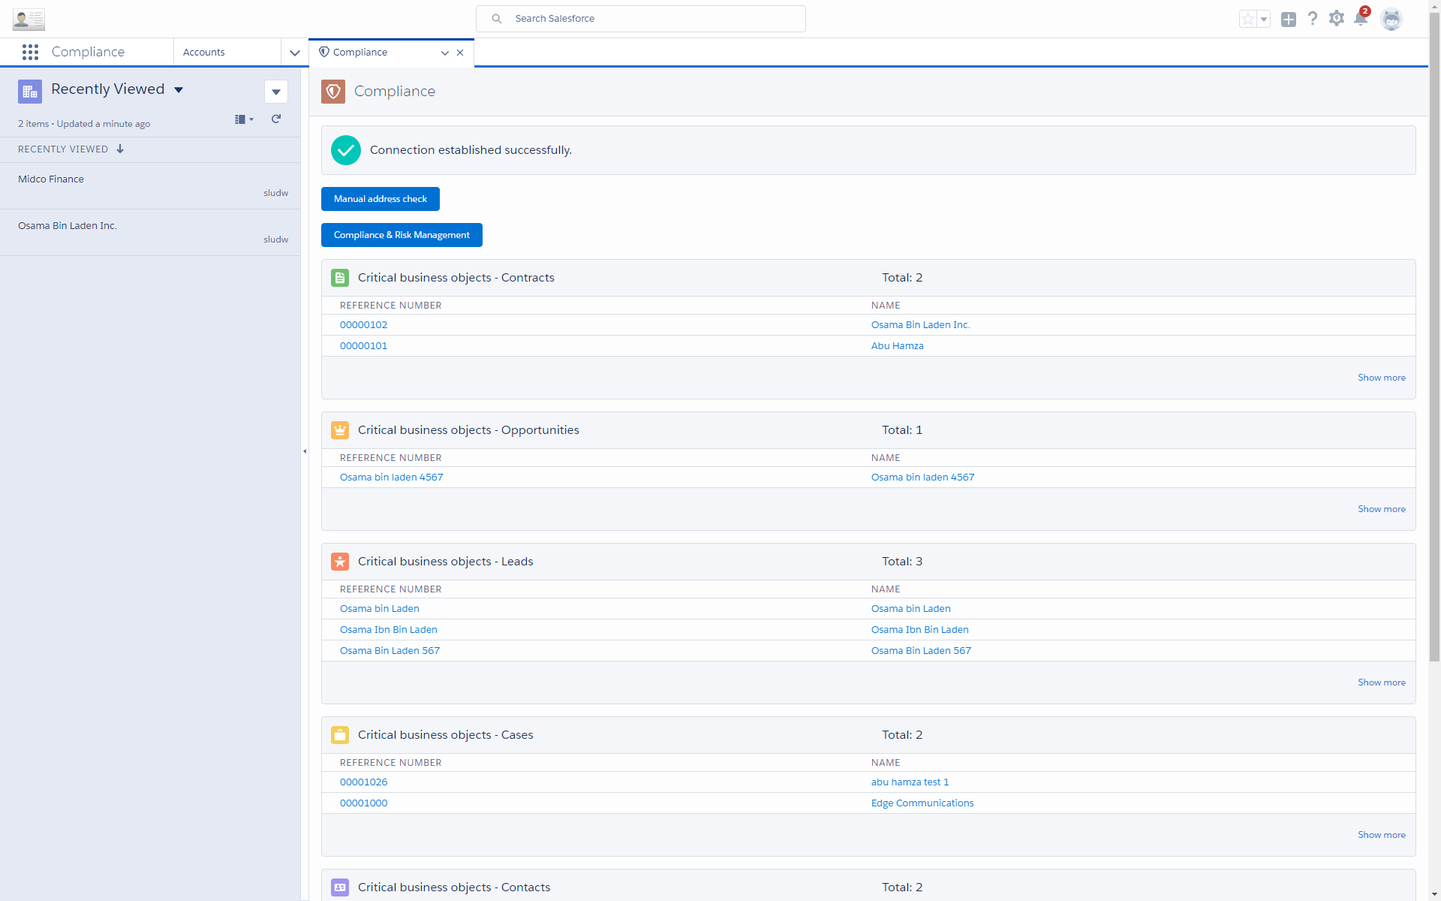The image size is (1441, 901).
Task: Open the Salesforce App Launcher grid
Action: coord(31,52)
